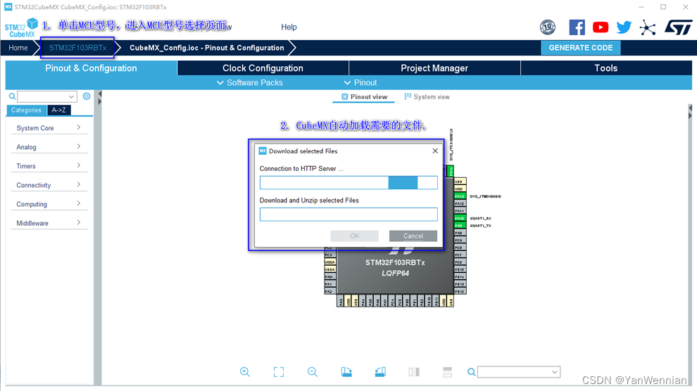
Task: Switch to Clock Configuration tab
Action: pyautogui.click(x=263, y=68)
